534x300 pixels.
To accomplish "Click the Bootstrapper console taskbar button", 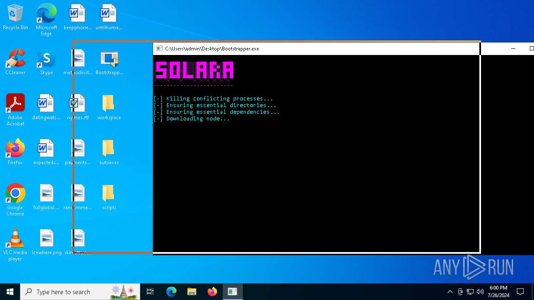I will [232, 292].
